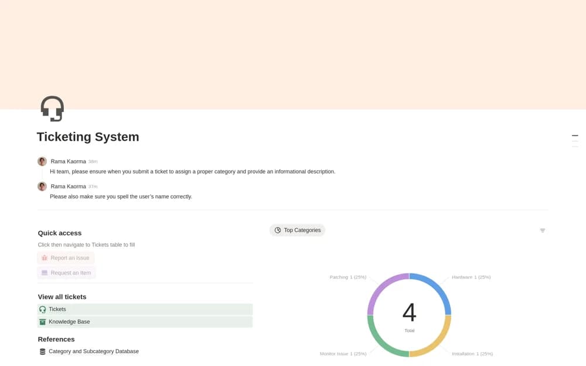Click the headset page icon

(52, 109)
